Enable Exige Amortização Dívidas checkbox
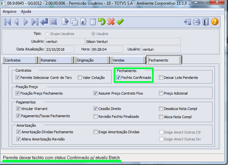228x165 pixels. tap(95, 132)
